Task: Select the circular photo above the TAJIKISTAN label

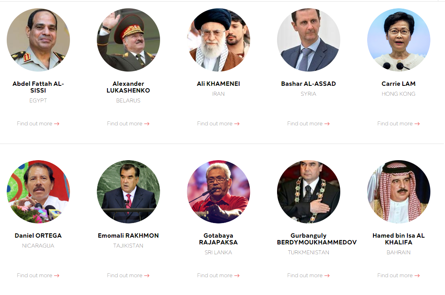Action: point(128,192)
